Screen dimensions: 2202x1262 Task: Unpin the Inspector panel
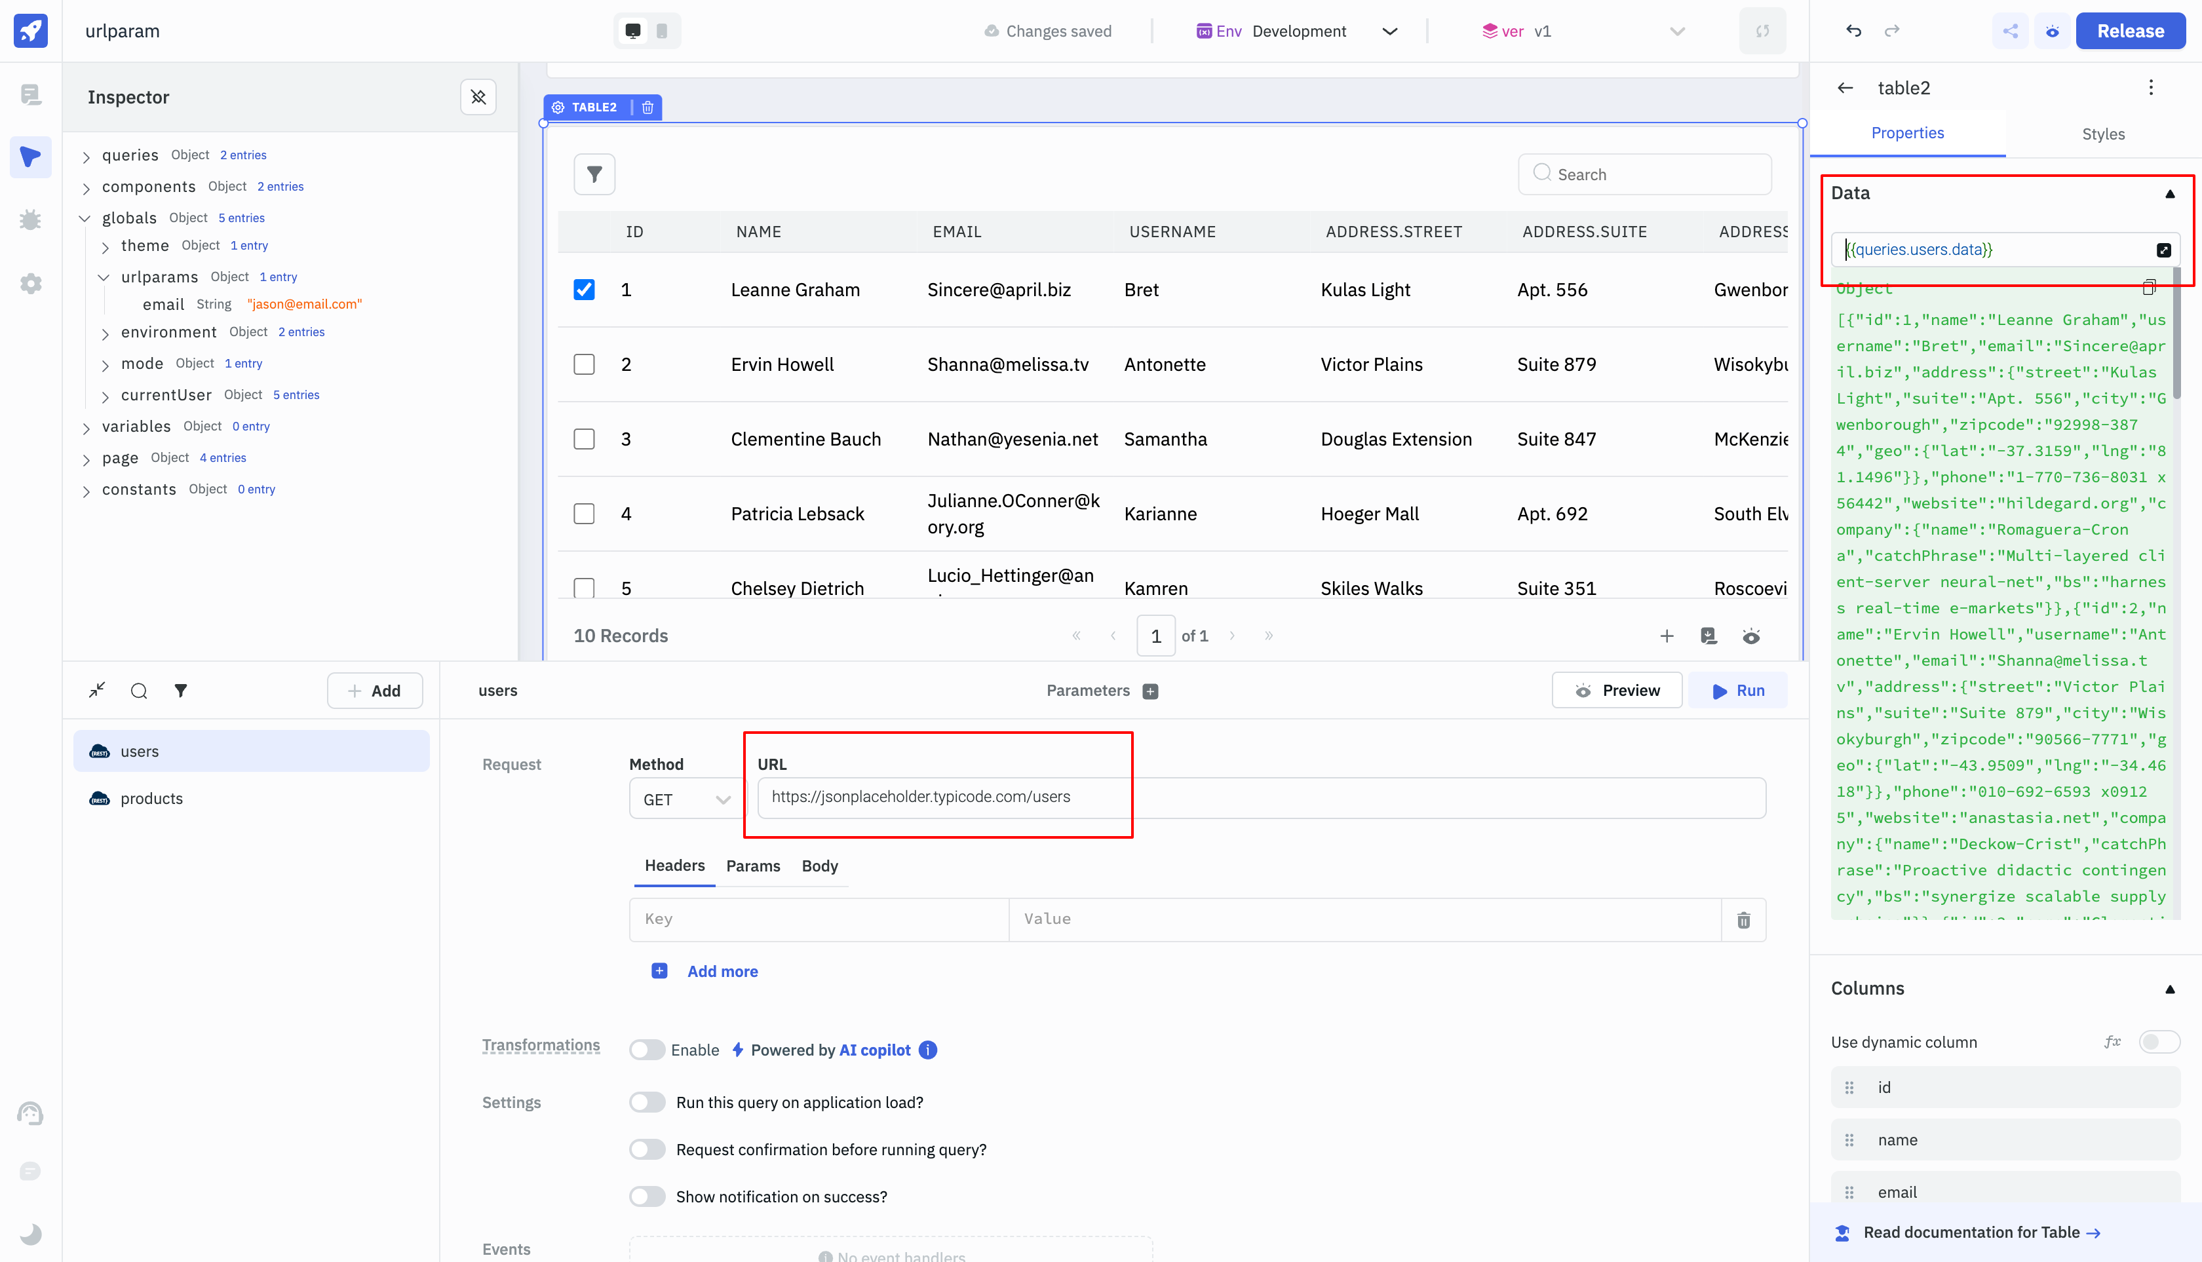point(478,97)
